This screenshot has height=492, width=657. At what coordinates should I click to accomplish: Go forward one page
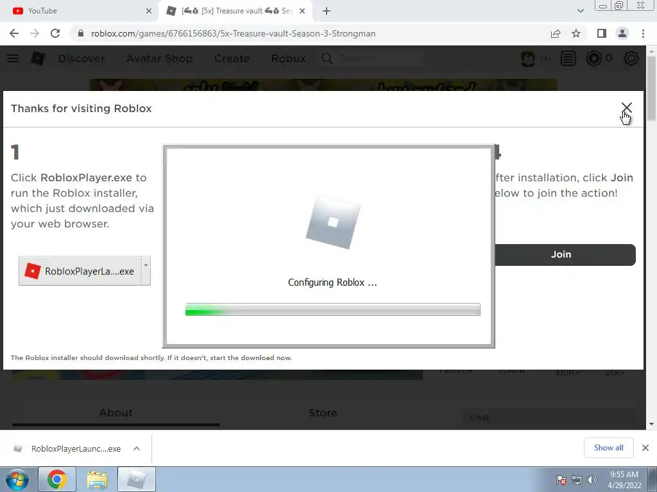(35, 33)
